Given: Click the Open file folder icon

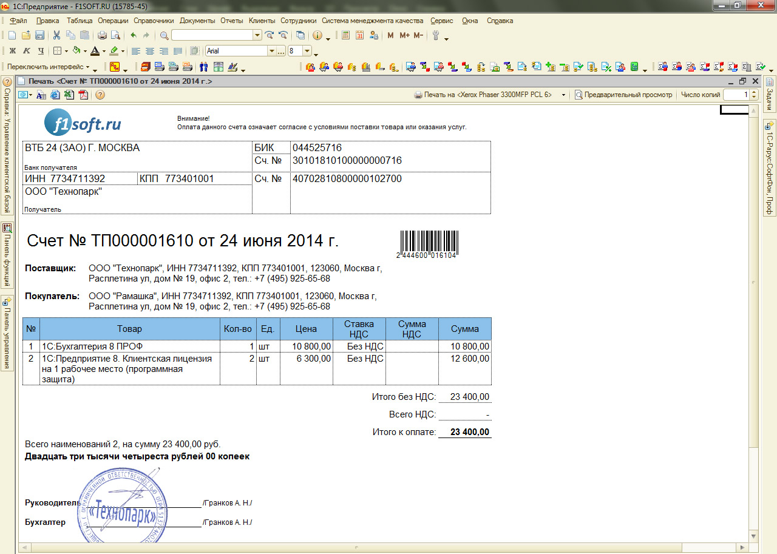Looking at the screenshot, I should click(x=25, y=36).
